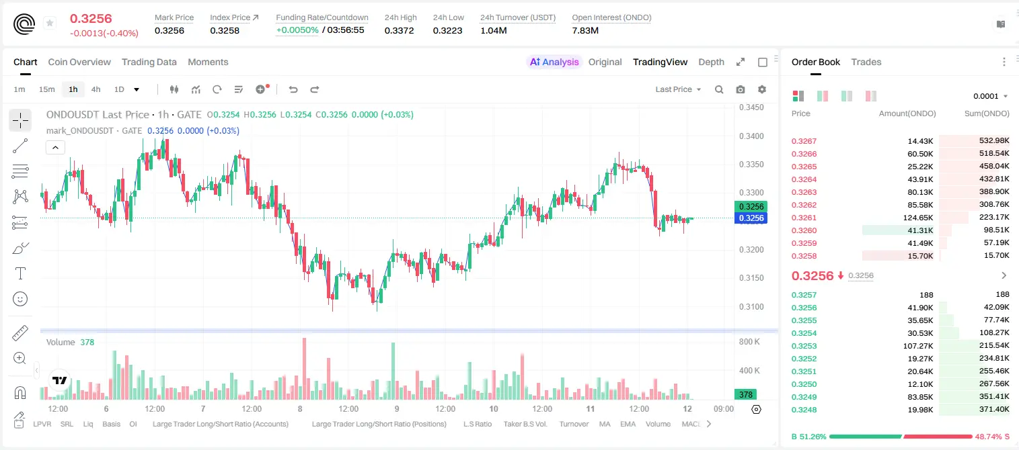
Task: Show sell orders only in order book
Action: [x=871, y=96]
